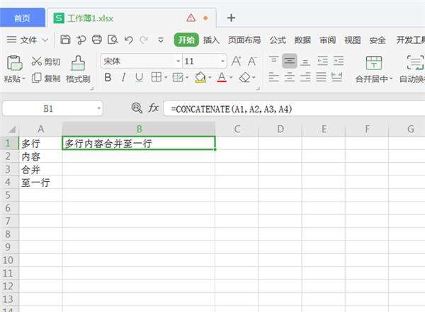Decrease font size with smaller A icon
Viewport: 425px width, 312px height.
tap(252, 62)
